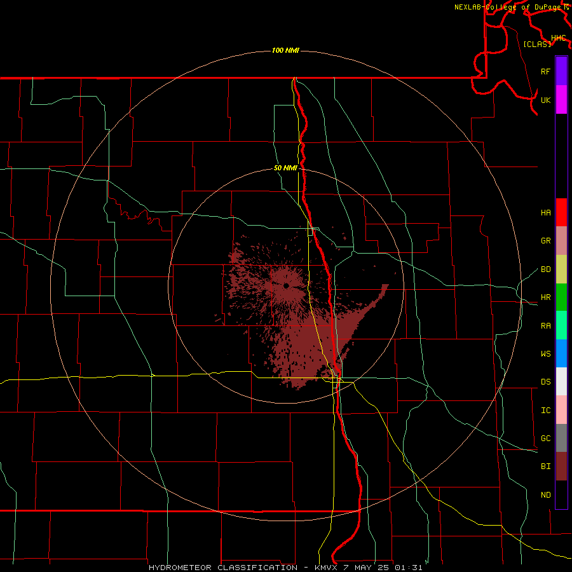This screenshot has width=572, height=572.
Task: Click the HHC product label
Action: click(559, 38)
